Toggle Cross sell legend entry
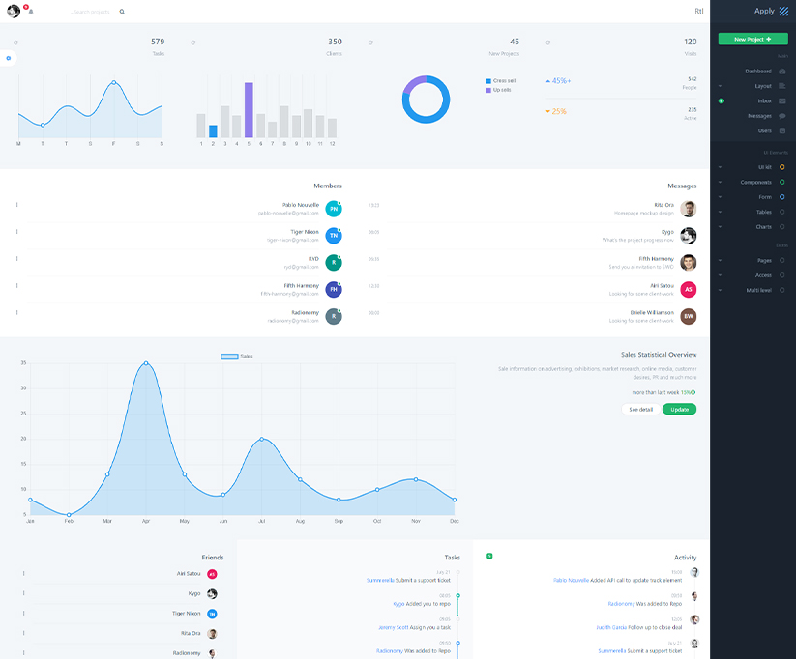796x659 pixels. coord(501,81)
